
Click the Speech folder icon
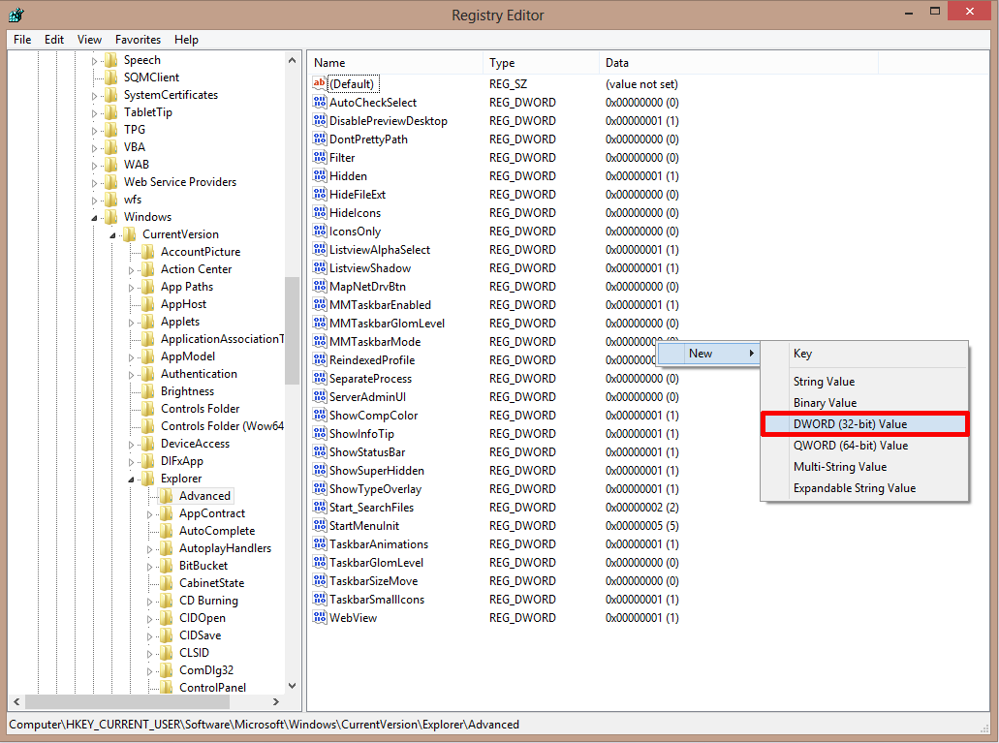pyautogui.click(x=111, y=60)
